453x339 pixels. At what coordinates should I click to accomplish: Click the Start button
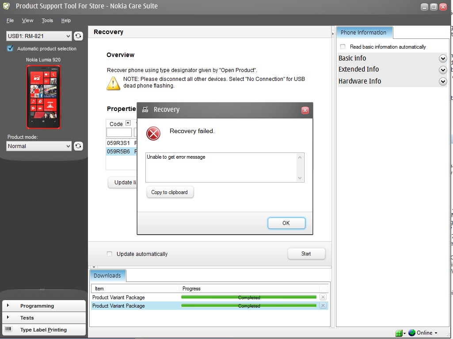306,254
